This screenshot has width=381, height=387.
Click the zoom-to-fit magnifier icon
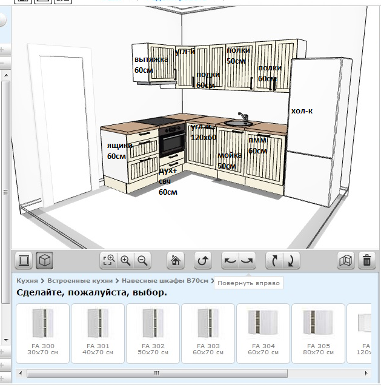pyautogui.click(x=108, y=260)
